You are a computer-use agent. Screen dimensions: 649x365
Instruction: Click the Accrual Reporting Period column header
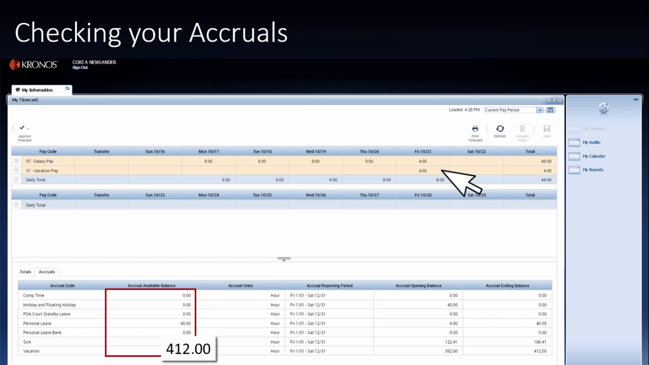point(330,285)
